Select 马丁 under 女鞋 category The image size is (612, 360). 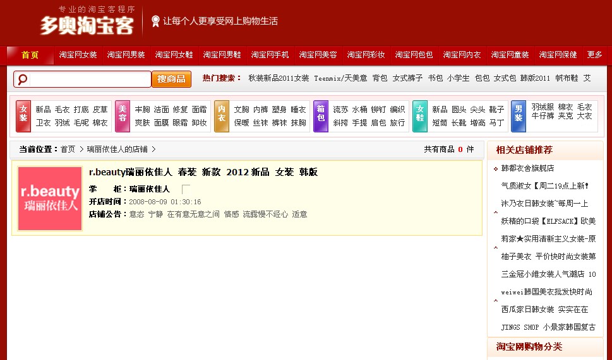click(x=496, y=123)
